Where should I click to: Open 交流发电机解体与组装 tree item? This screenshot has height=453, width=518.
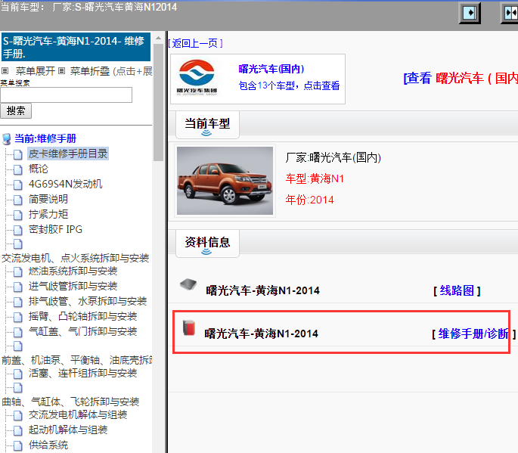pos(78,415)
